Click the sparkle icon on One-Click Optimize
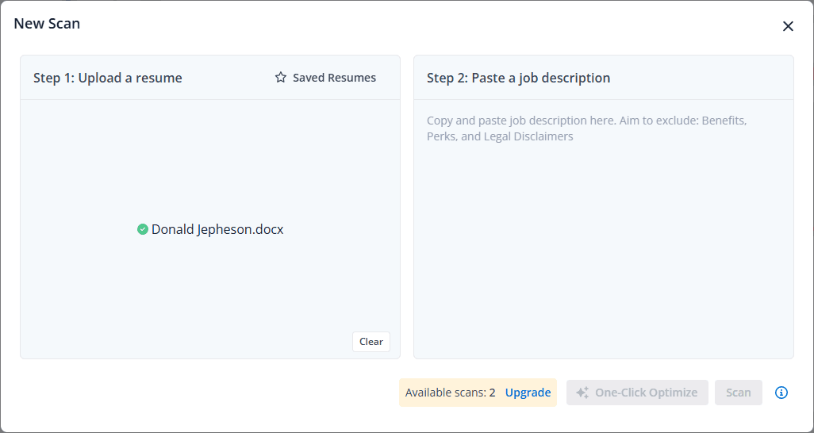This screenshot has height=433, width=814. pyautogui.click(x=582, y=393)
